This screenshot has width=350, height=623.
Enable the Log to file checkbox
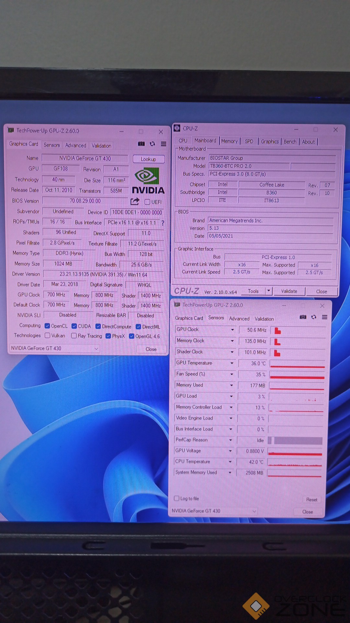(177, 498)
